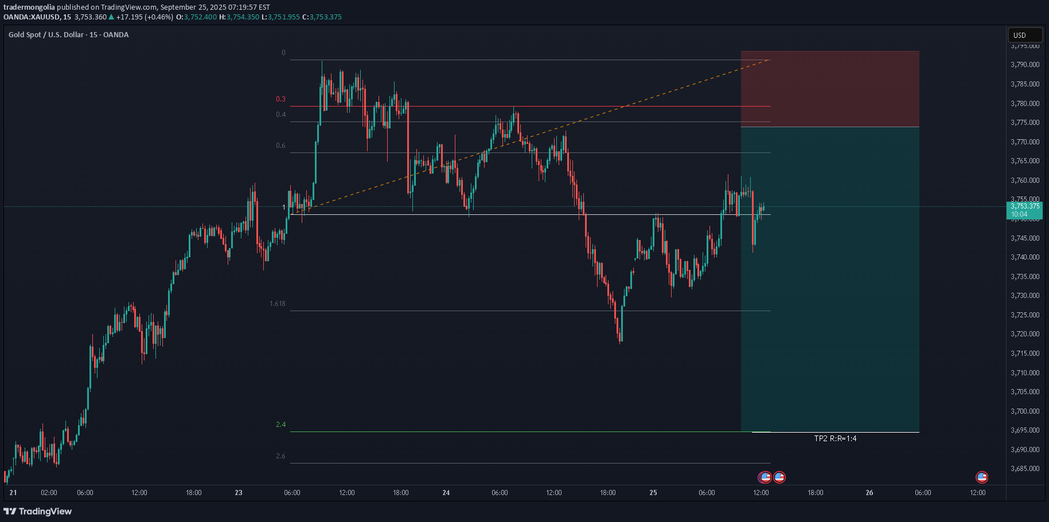Click the 3,700.000 price on the scale
The width and height of the screenshot is (1049, 522).
tap(1024, 411)
